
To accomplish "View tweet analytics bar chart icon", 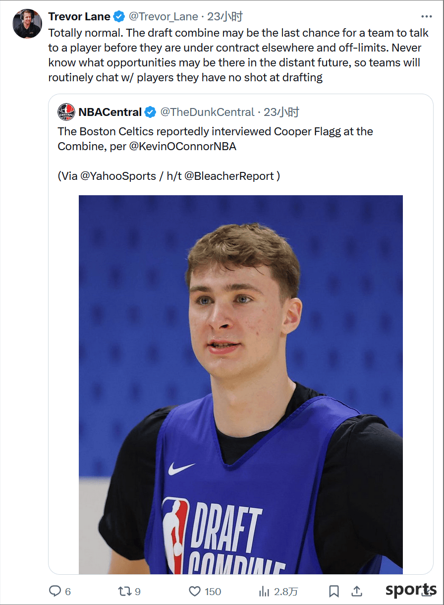I will pos(264,591).
